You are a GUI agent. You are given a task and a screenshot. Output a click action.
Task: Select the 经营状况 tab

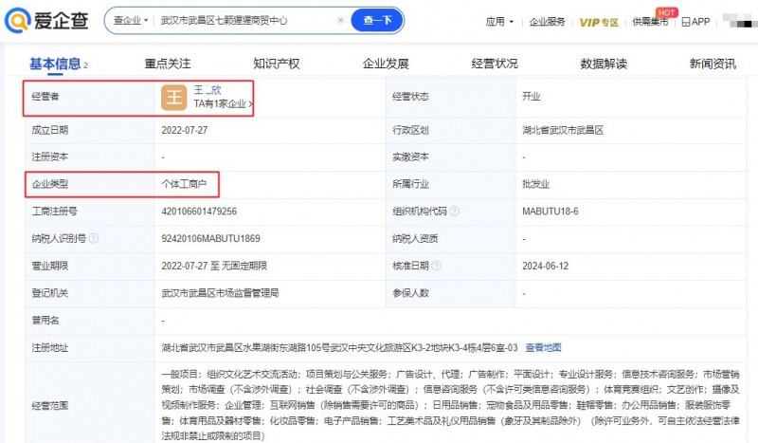coord(495,64)
